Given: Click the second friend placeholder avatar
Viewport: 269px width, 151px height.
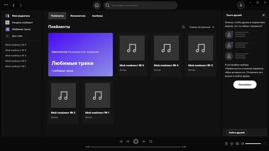Looking at the screenshot, I should [x=229, y=45].
